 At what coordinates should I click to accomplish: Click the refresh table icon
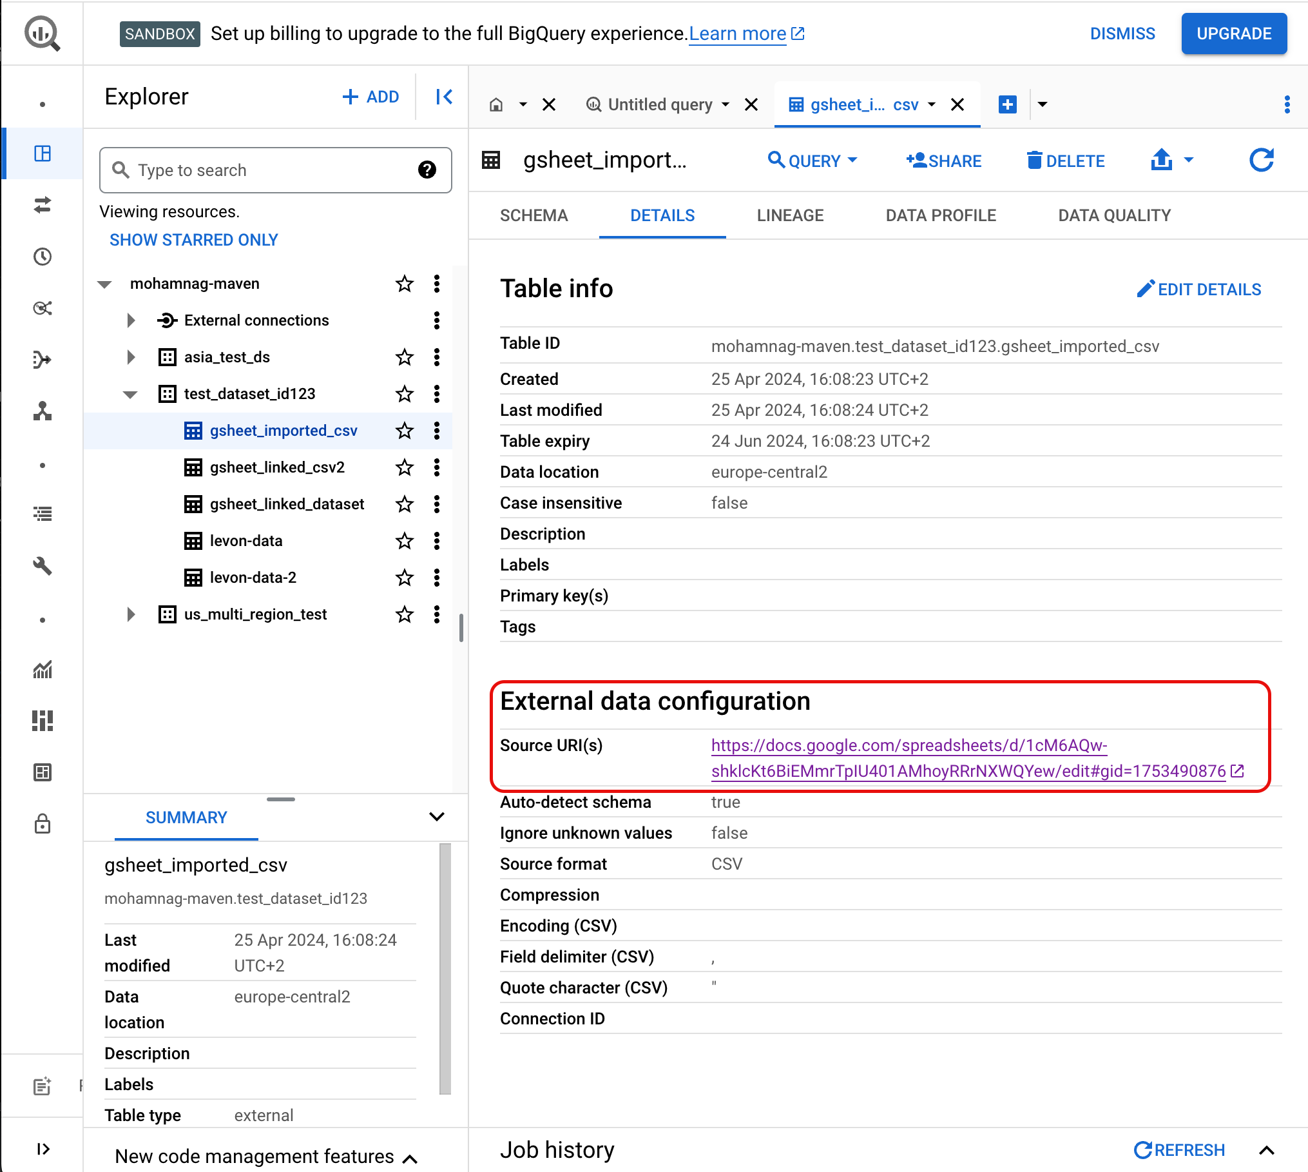(1261, 161)
